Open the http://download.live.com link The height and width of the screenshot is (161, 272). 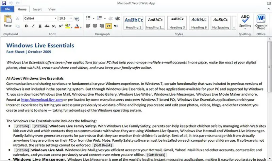[42, 100]
